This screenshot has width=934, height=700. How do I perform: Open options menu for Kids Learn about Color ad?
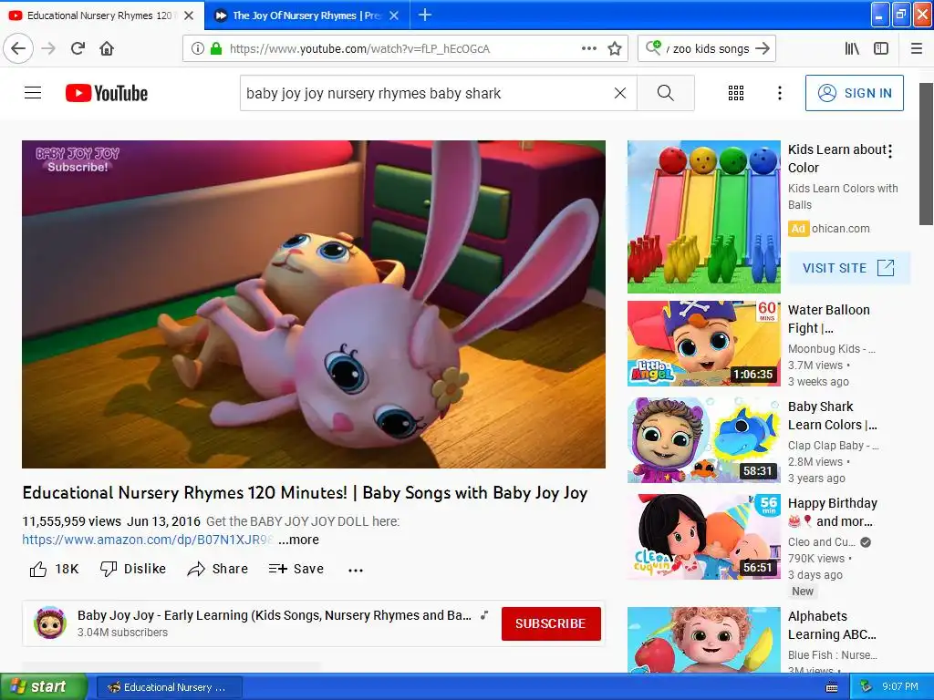[890, 151]
